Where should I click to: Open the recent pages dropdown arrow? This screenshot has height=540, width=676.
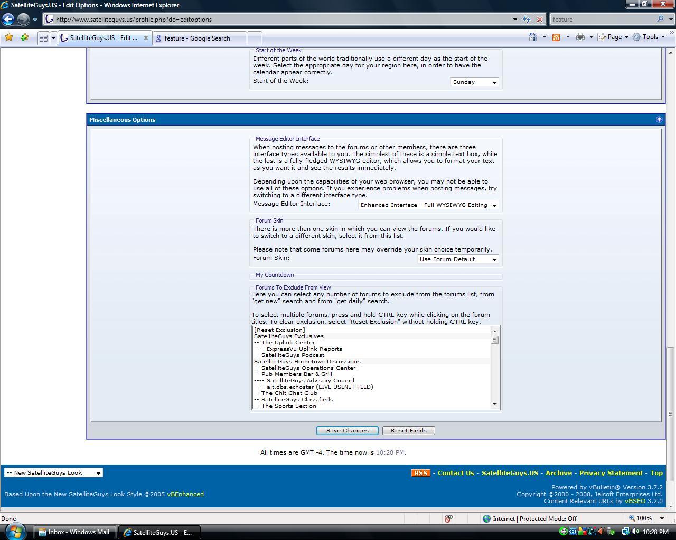pyautogui.click(x=35, y=20)
